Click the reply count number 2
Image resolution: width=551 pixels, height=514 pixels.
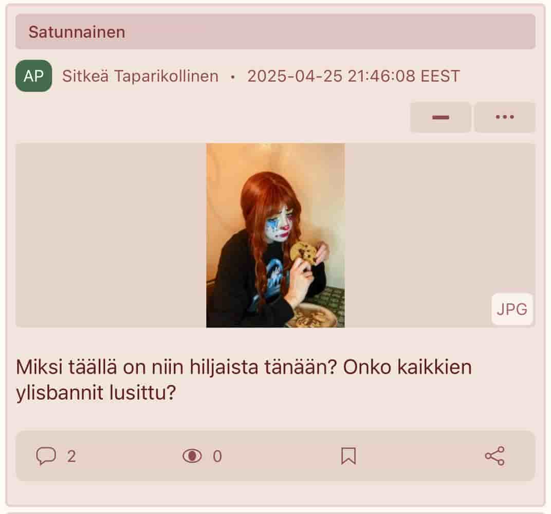click(71, 456)
